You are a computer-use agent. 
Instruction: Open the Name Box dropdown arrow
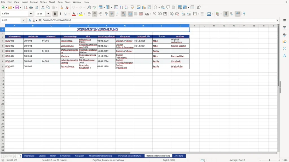24,20
